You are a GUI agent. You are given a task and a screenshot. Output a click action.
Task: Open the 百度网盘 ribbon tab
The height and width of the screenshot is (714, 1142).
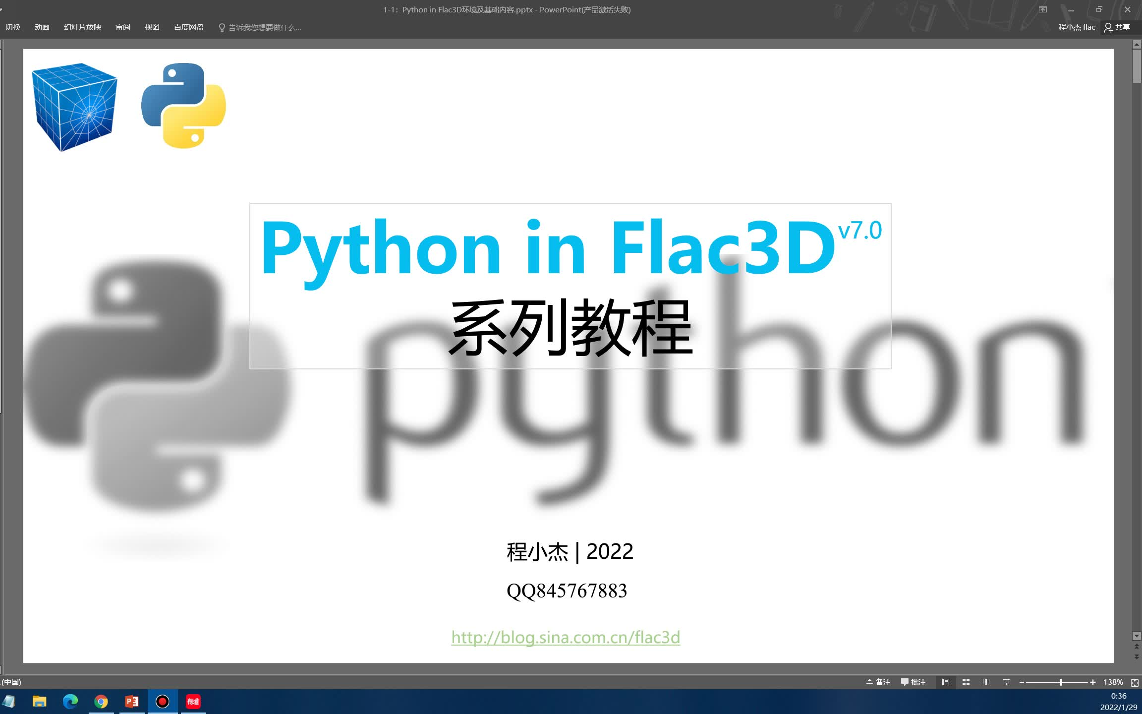point(188,27)
